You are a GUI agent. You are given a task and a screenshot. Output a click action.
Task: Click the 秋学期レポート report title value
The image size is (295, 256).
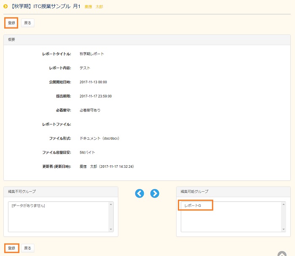[91, 54]
